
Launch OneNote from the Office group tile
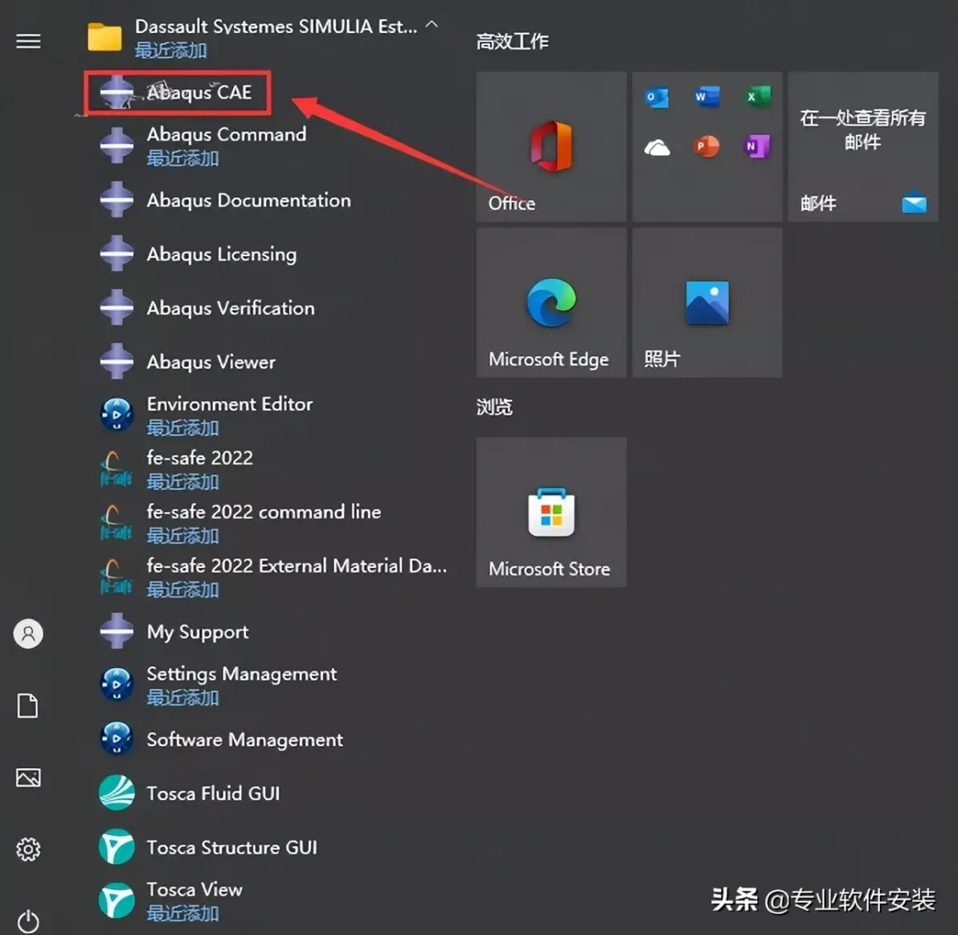[758, 146]
